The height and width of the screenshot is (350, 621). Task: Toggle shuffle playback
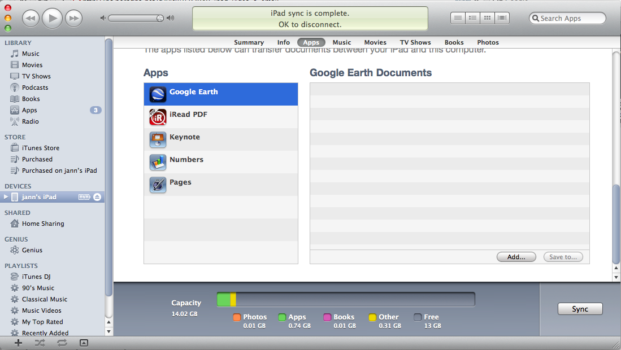(40, 343)
